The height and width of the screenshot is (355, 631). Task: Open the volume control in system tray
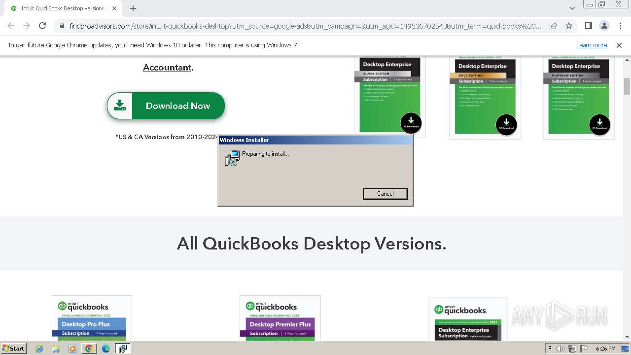pyautogui.click(x=560, y=349)
